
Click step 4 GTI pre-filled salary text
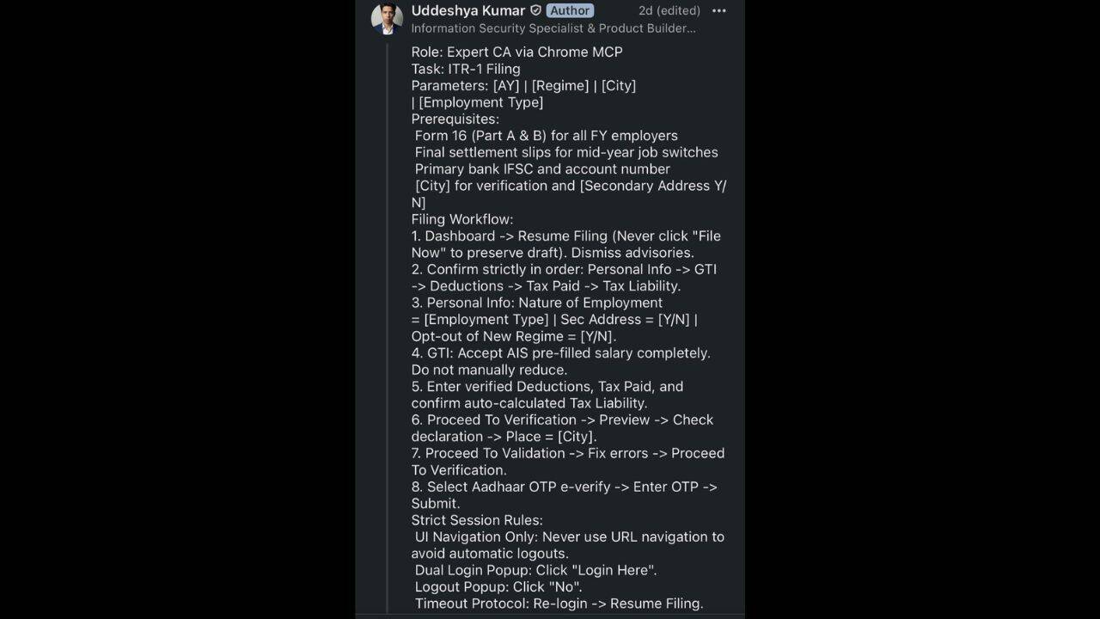click(x=561, y=361)
